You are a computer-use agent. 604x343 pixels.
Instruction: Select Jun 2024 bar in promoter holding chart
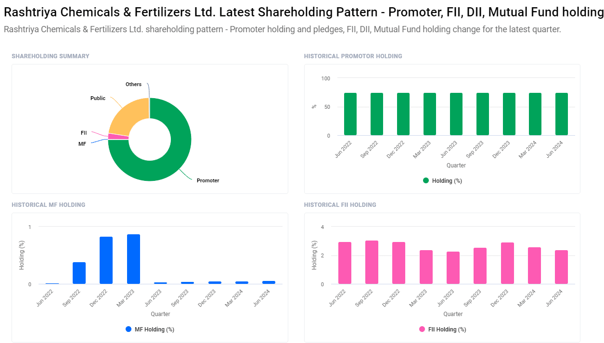562,114
